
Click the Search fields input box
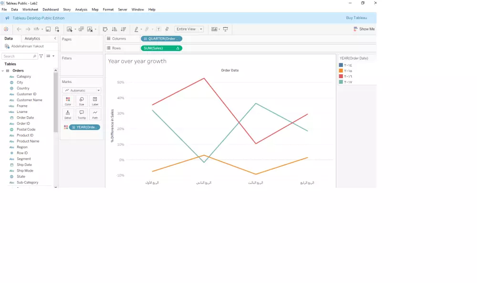[x=20, y=56]
